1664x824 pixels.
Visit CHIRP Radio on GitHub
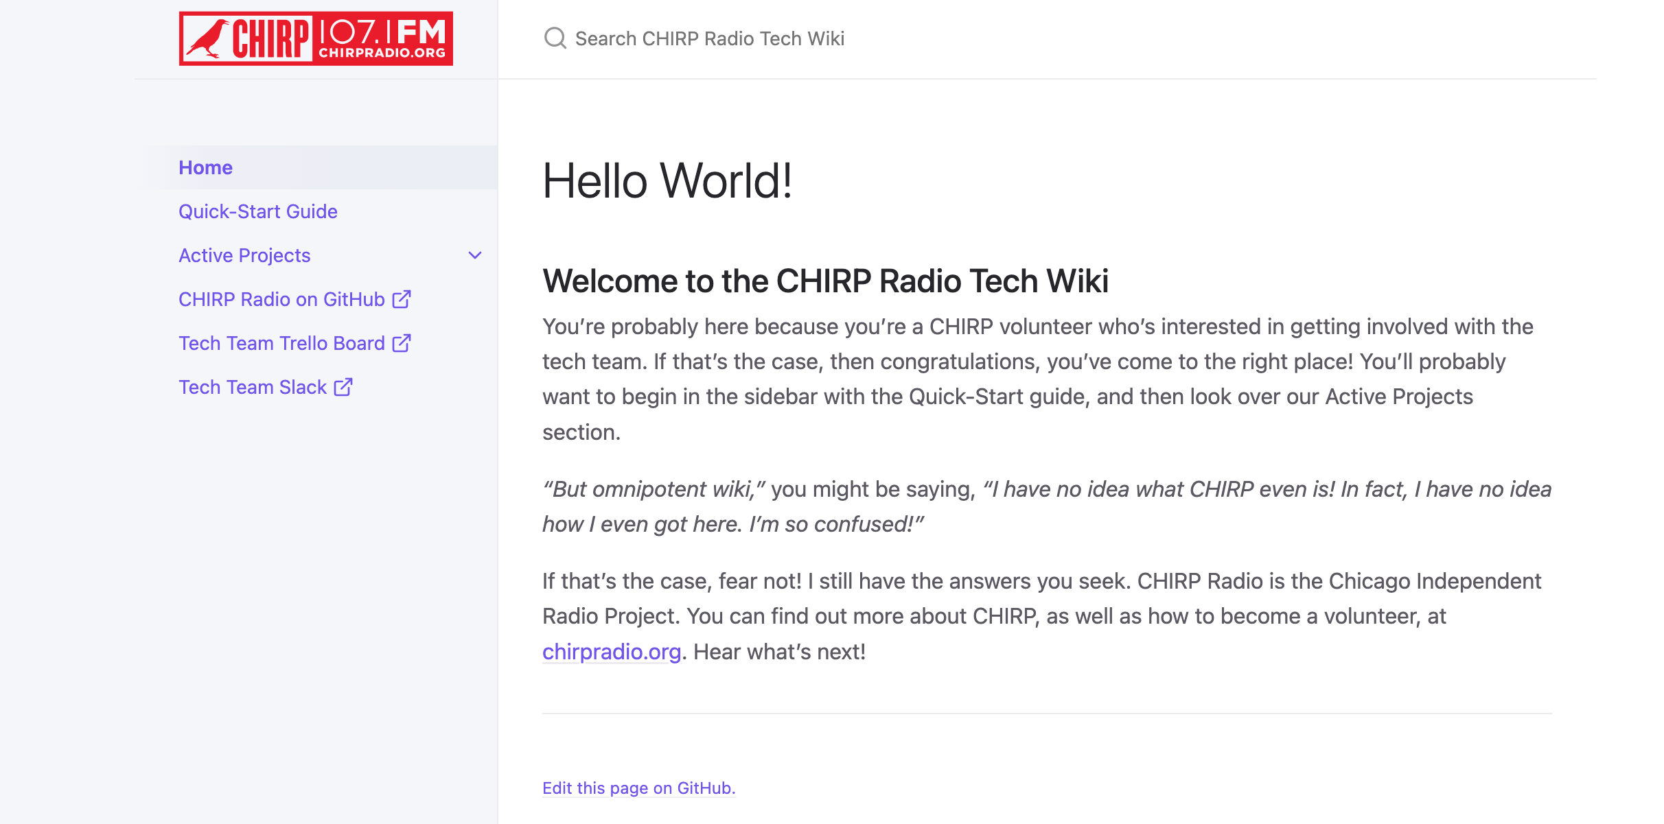(281, 299)
